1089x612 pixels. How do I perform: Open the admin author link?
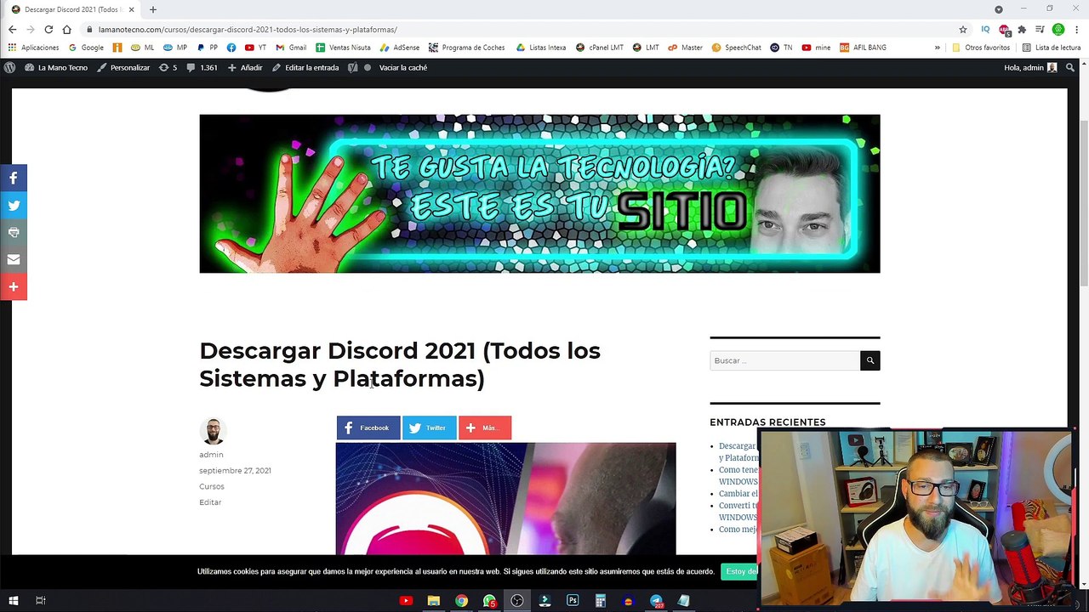(211, 455)
